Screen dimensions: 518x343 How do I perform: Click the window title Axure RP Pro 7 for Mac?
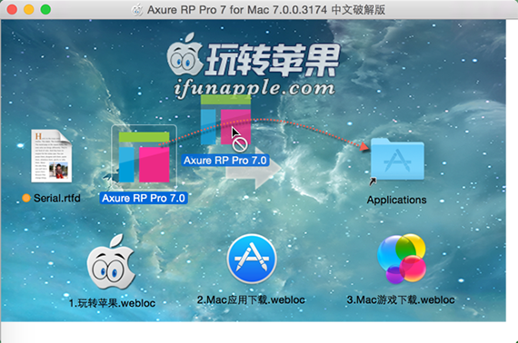coord(266,10)
